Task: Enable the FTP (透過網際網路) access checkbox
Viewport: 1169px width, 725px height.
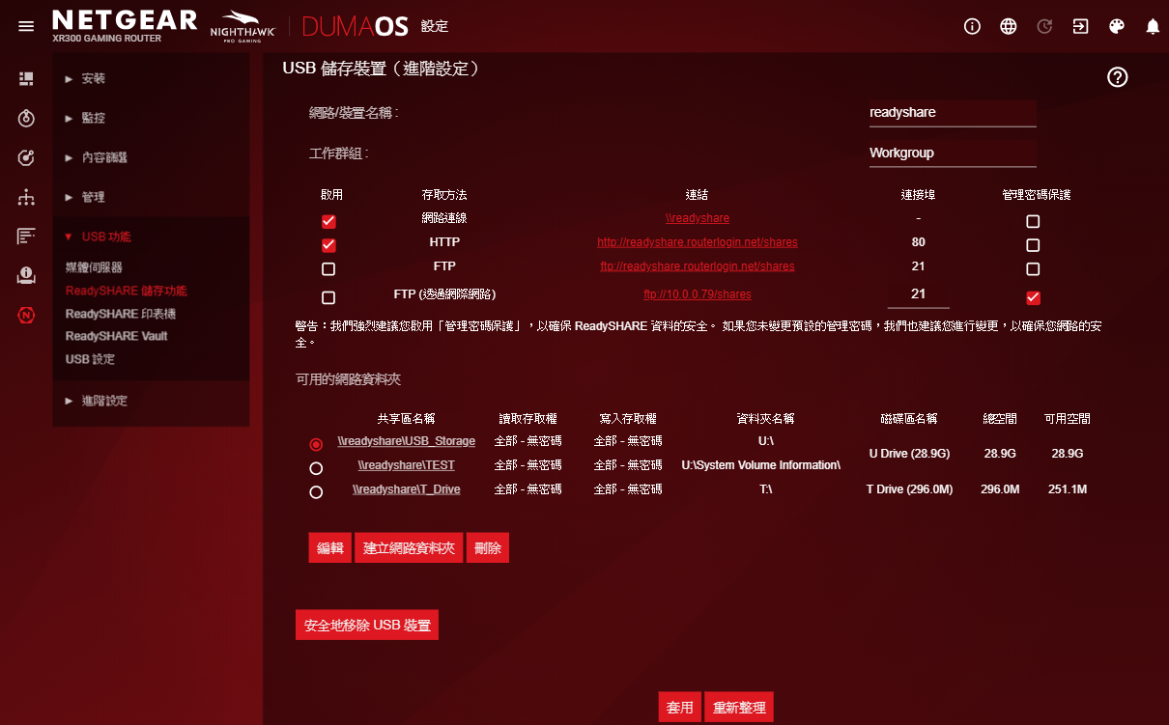Action: coord(328,297)
